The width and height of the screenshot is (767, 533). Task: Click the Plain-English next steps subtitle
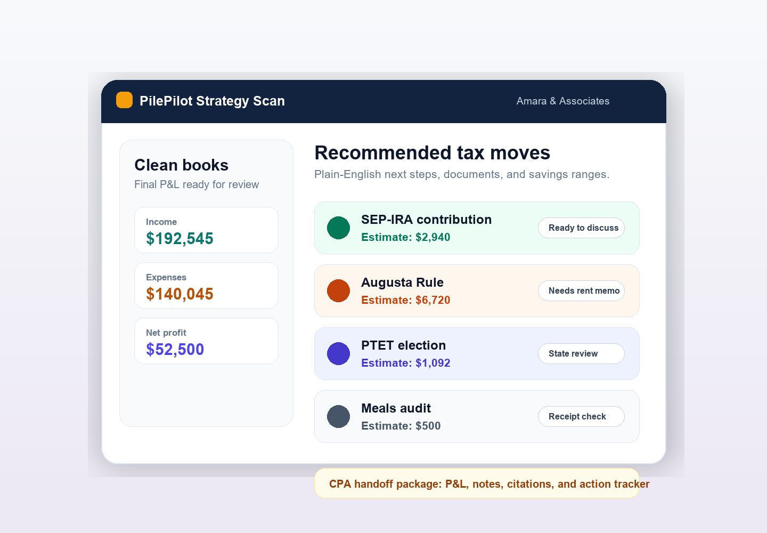[x=462, y=174]
